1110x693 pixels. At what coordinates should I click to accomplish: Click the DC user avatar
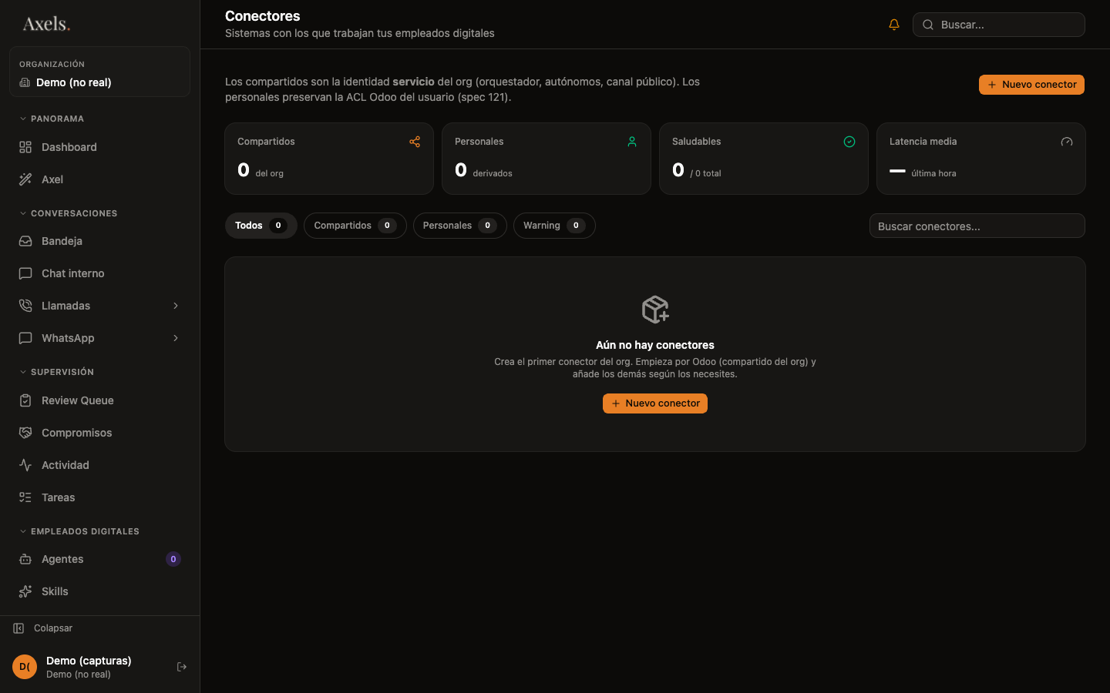(25, 667)
